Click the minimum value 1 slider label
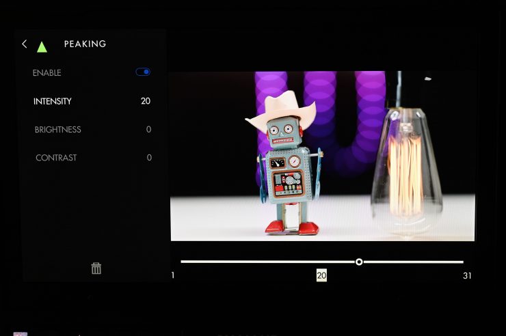 [x=173, y=276]
